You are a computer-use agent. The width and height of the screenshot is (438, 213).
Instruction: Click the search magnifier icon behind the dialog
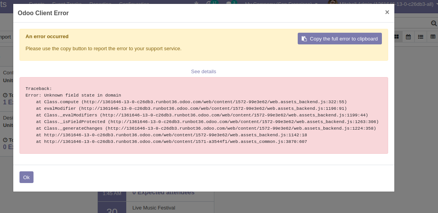pyautogui.click(x=434, y=23)
